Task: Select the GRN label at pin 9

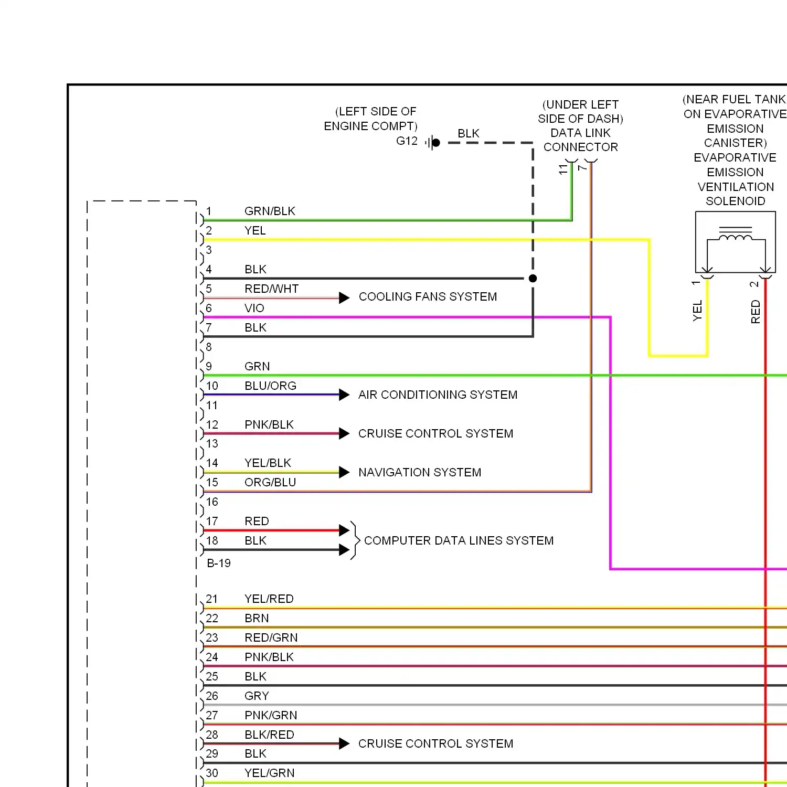Action: 257,366
